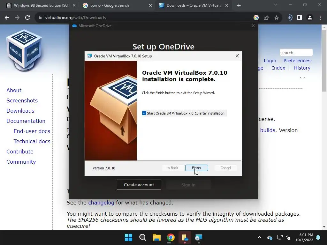Open Preferences link
The height and width of the screenshot is (245, 327).
297,61
